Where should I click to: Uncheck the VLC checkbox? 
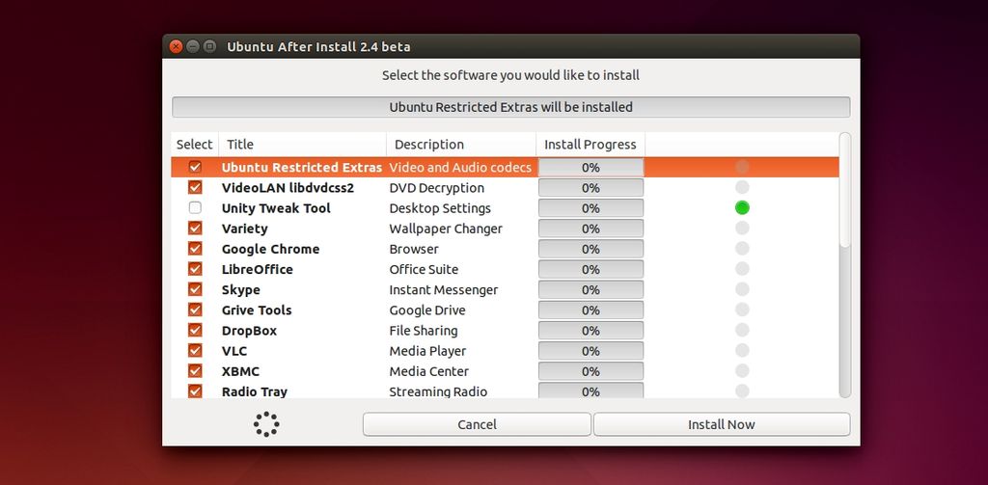[195, 350]
